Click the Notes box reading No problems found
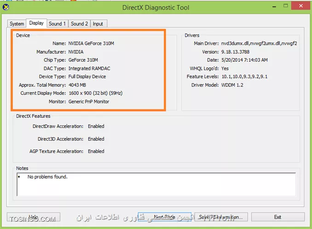 [x=156, y=184]
